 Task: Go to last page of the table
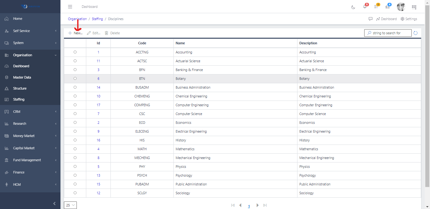point(265,205)
